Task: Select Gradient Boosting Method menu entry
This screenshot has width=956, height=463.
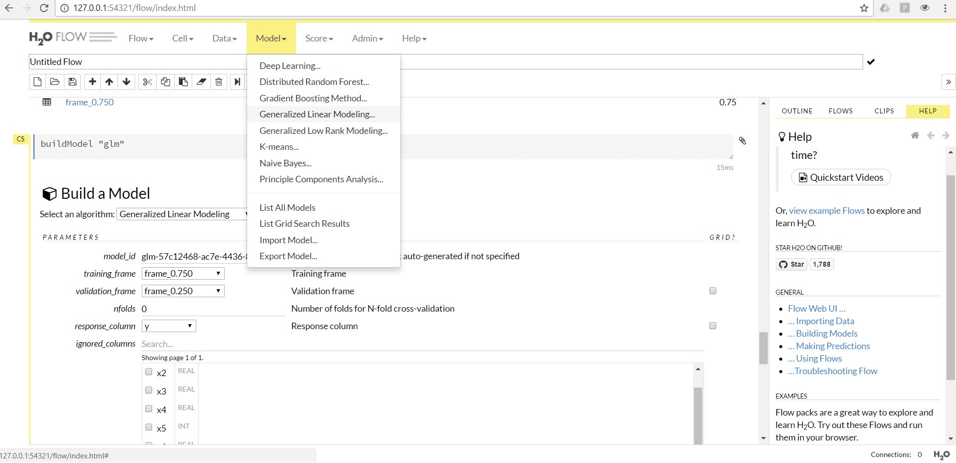Action: coord(313,98)
